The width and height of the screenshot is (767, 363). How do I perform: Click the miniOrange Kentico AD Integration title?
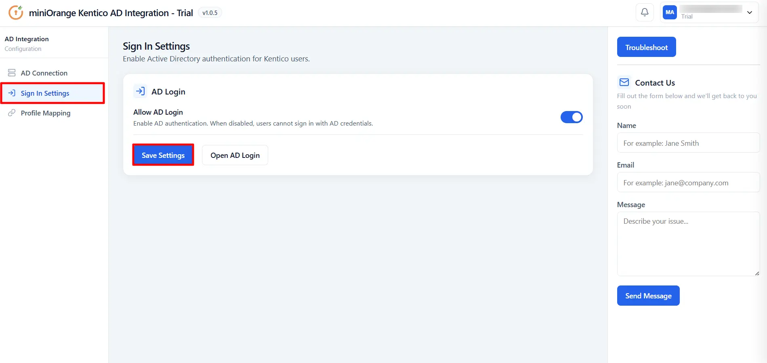(111, 13)
